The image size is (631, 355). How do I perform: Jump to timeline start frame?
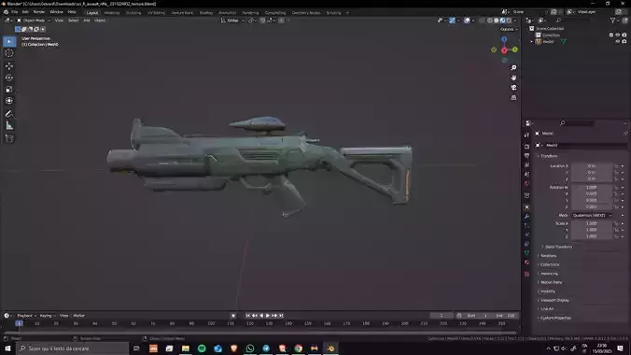point(248,316)
